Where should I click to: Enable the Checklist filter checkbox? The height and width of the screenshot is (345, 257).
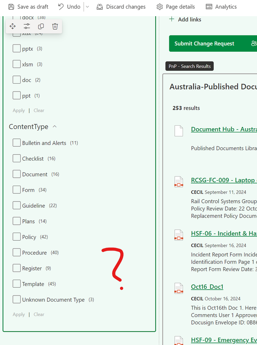tap(17, 158)
